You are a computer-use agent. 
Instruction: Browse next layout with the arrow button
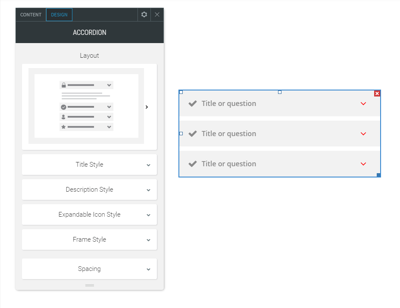(147, 107)
